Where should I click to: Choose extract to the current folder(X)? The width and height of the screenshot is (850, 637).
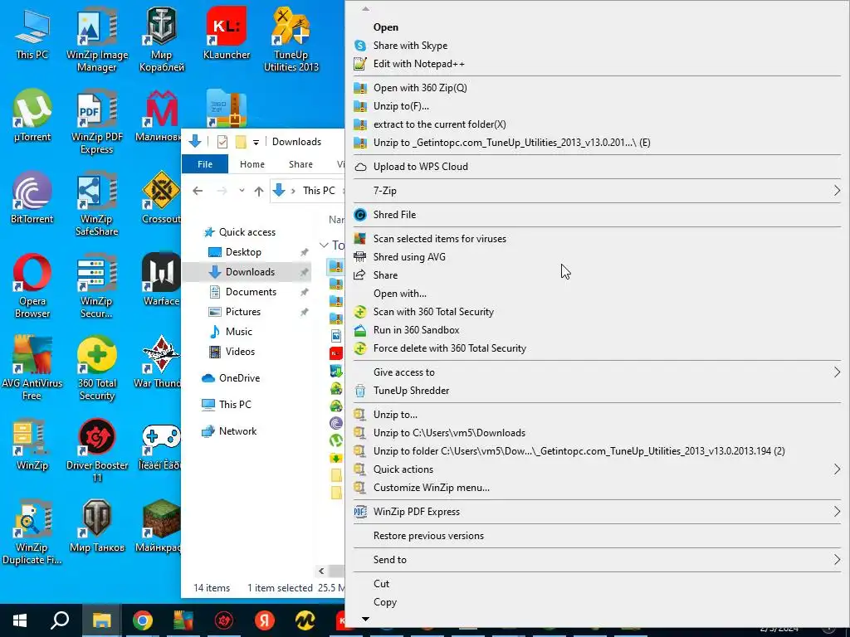tap(597, 124)
